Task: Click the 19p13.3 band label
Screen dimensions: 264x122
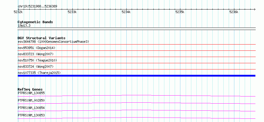Action: pyautogui.click(x=24, y=26)
